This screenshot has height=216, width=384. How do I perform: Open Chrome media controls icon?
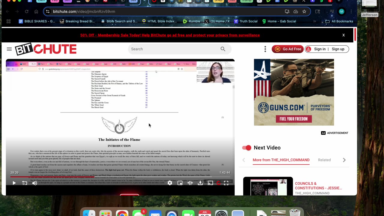(332, 11)
